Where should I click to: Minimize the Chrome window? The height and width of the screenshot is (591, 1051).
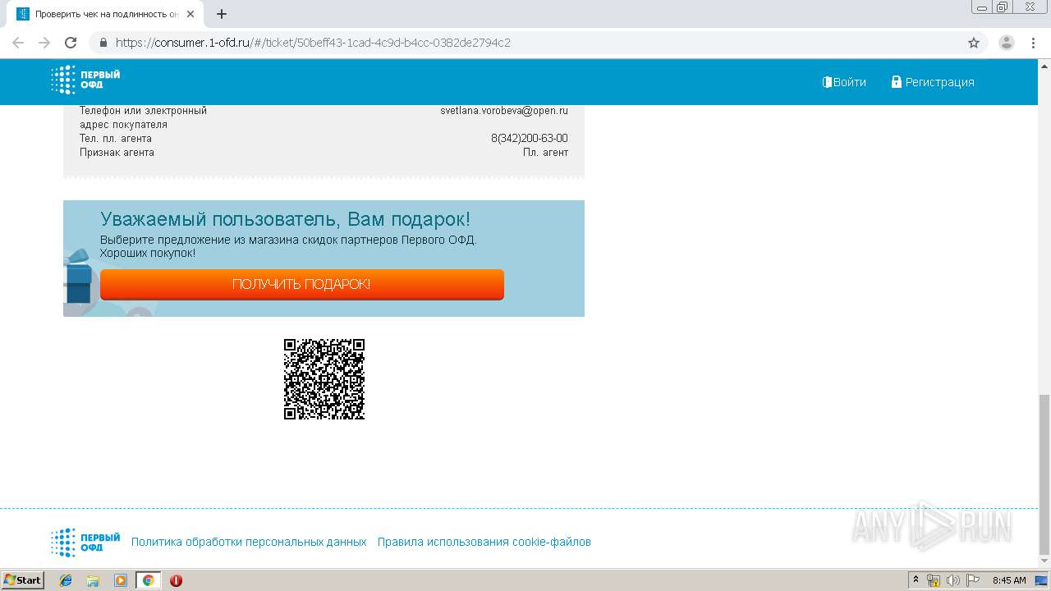[982, 7]
